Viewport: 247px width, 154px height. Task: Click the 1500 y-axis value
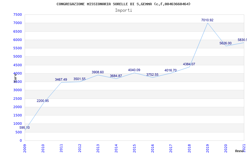click(18, 115)
